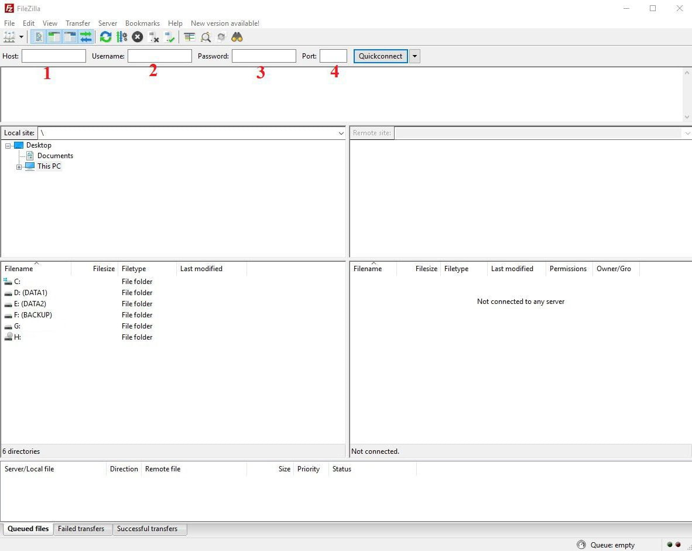The image size is (692, 551).
Task: Open the directory listing filters icon
Action: click(x=189, y=37)
